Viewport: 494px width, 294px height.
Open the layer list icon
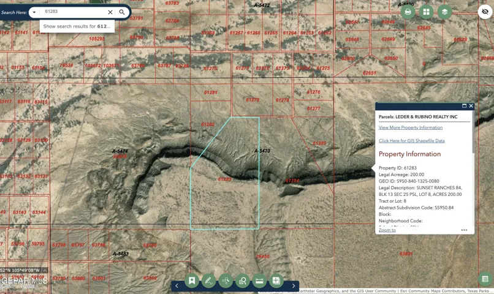pyautogui.click(x=444, y=12)
